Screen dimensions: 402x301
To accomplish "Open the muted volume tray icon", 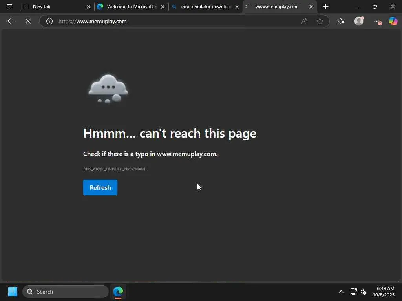I will click(363, 292).
